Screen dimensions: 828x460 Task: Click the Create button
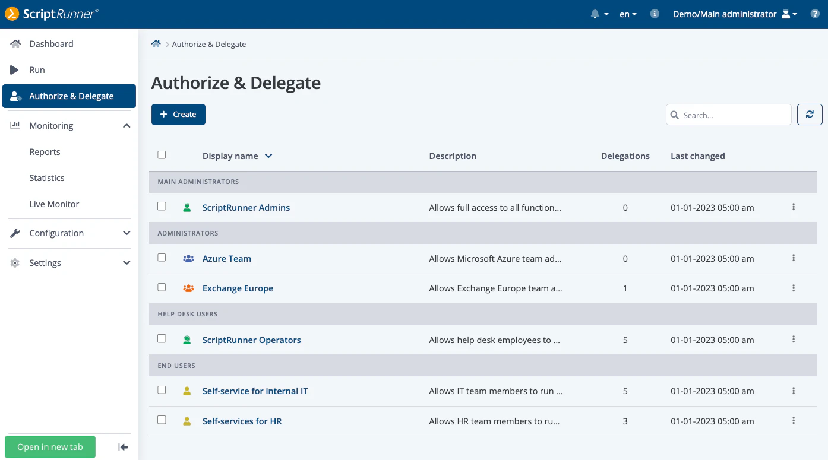click(x=178, y=114)
